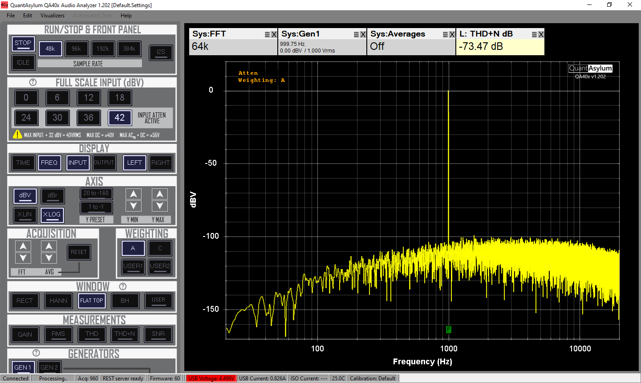Select 0 dBV full scale input

26,98
